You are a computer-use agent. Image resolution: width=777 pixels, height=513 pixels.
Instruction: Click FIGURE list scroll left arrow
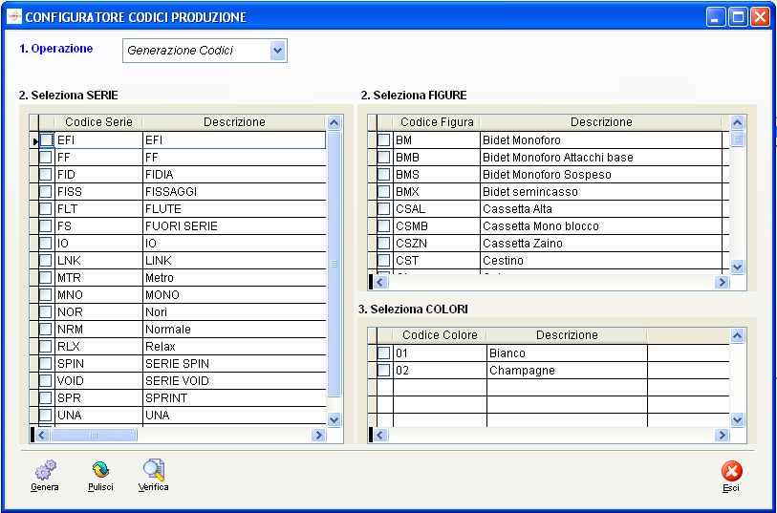coord(380,282)
